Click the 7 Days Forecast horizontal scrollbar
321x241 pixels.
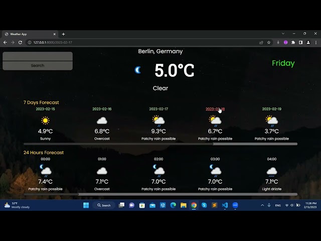point(160,144)
